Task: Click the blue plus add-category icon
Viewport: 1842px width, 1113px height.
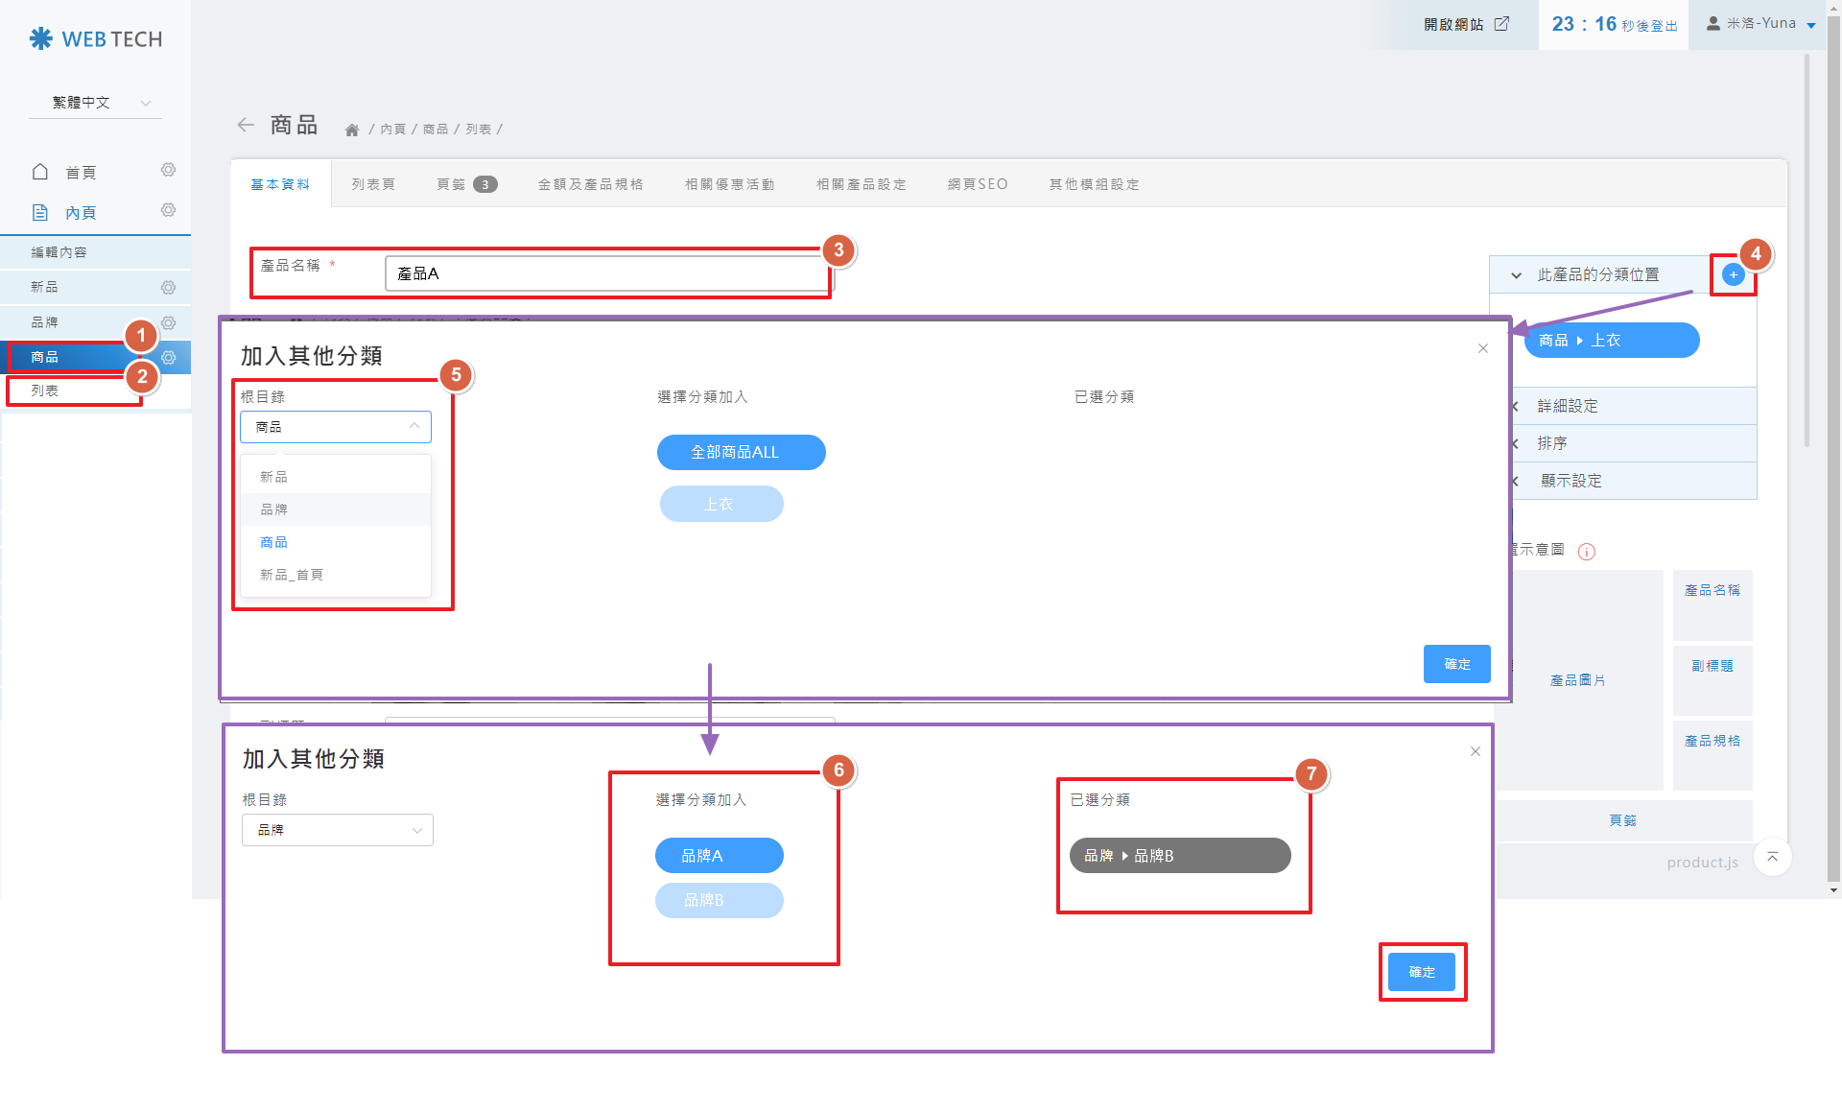Action: point(1733,275)
